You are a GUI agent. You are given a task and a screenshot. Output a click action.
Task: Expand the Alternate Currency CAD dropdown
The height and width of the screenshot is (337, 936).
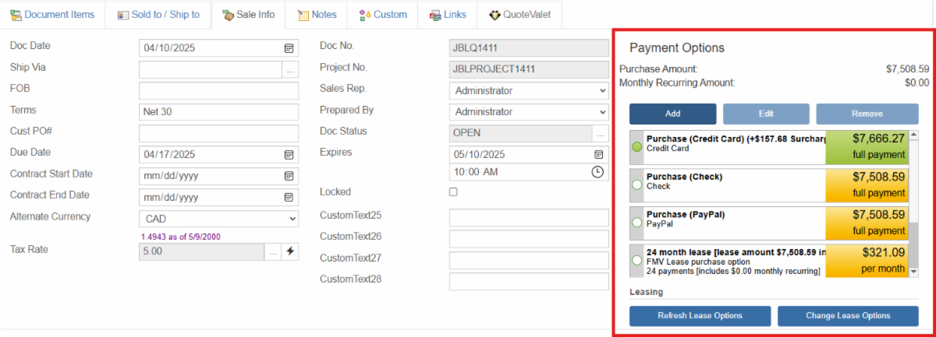[218, 219]
